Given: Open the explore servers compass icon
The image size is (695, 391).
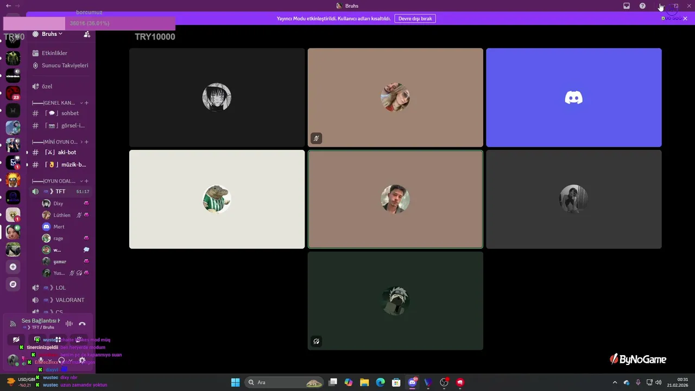Looking at the screenshot, I should 13,284.
